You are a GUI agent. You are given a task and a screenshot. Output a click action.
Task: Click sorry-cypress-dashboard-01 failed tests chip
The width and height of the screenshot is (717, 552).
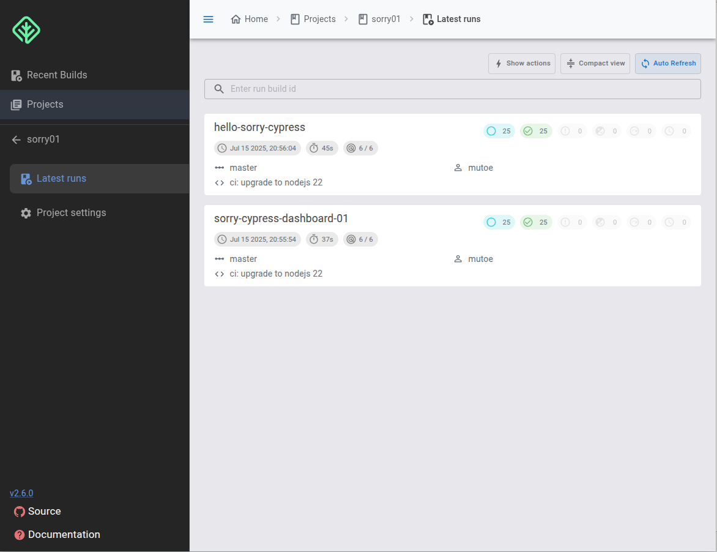pos(572,222)
